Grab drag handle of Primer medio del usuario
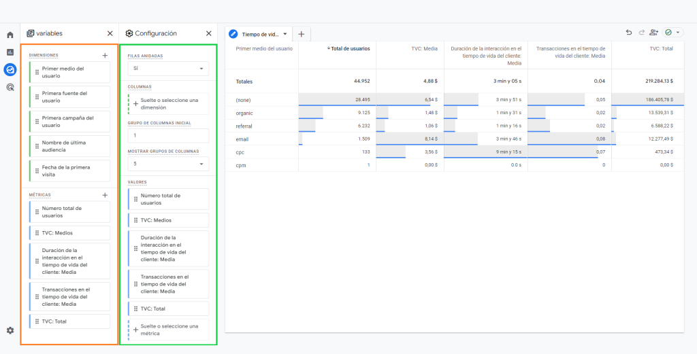 pyautogui.click(x=37, y=72)
